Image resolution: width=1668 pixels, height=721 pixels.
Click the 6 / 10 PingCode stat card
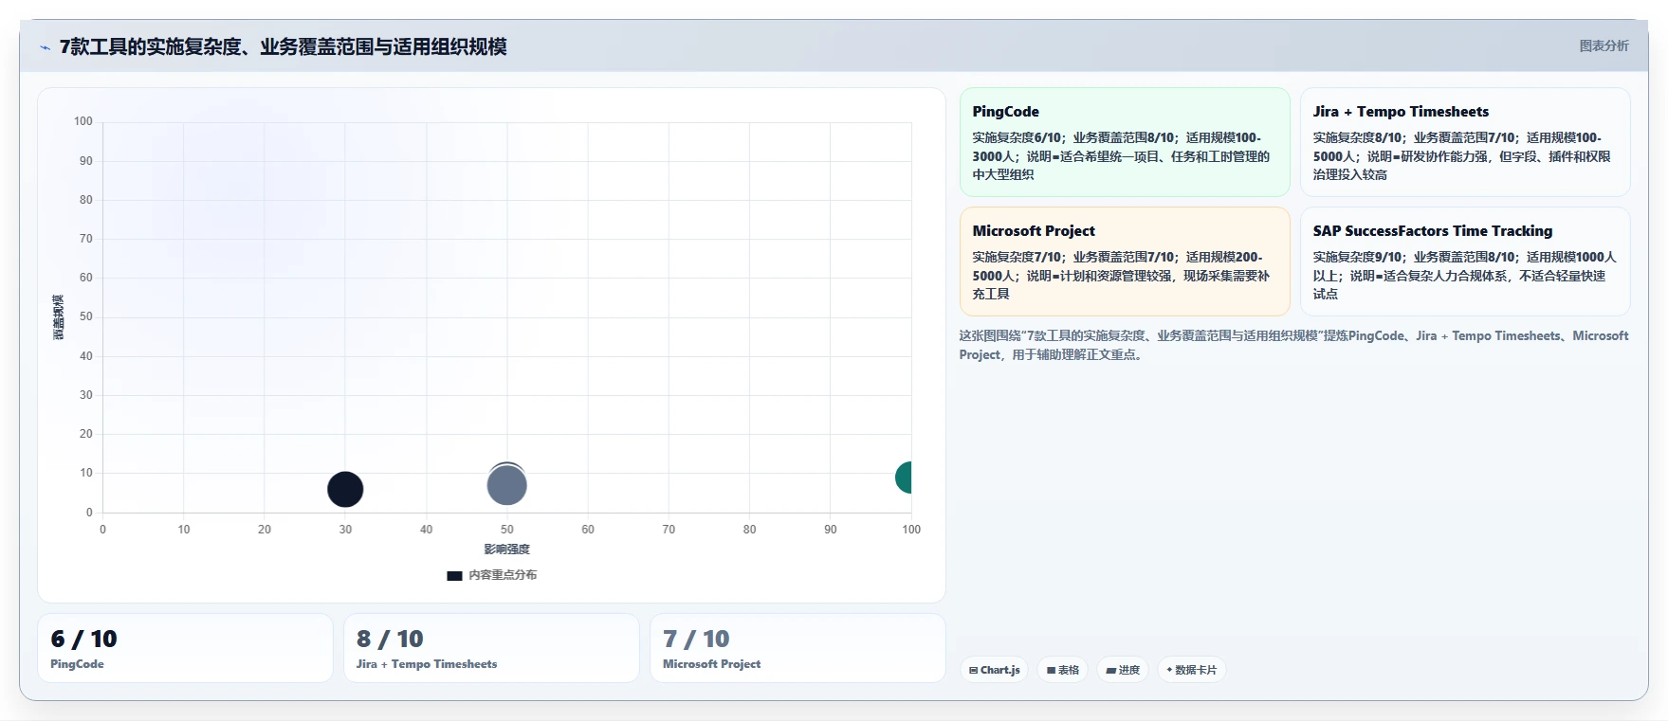(x=185, y=648)
